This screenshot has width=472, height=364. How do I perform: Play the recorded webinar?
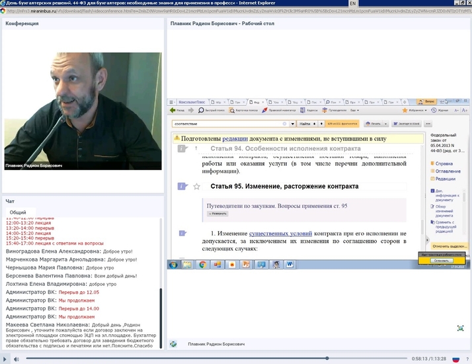click(5, 359)
